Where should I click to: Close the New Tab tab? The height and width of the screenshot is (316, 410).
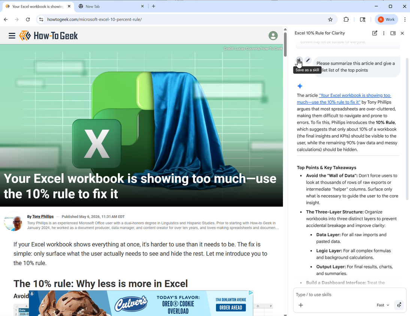pos(142,6)
